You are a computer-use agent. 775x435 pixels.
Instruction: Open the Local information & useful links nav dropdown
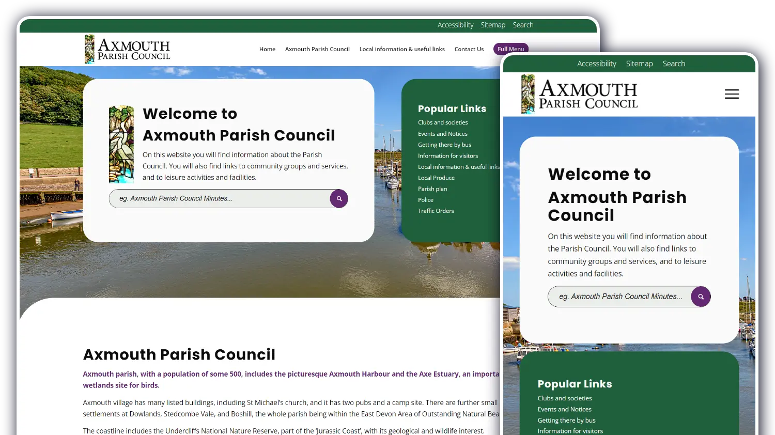[402, 49]
